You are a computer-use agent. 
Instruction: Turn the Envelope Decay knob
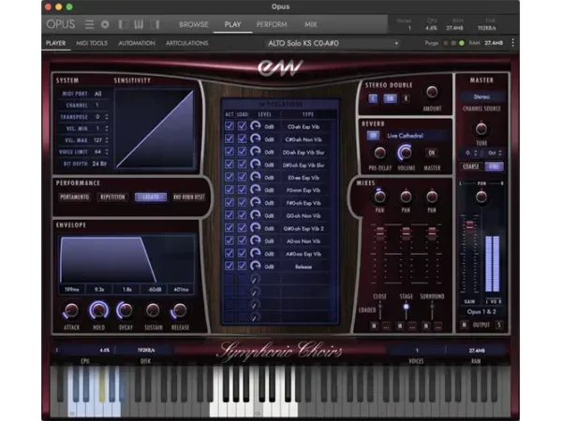point(126,311)
